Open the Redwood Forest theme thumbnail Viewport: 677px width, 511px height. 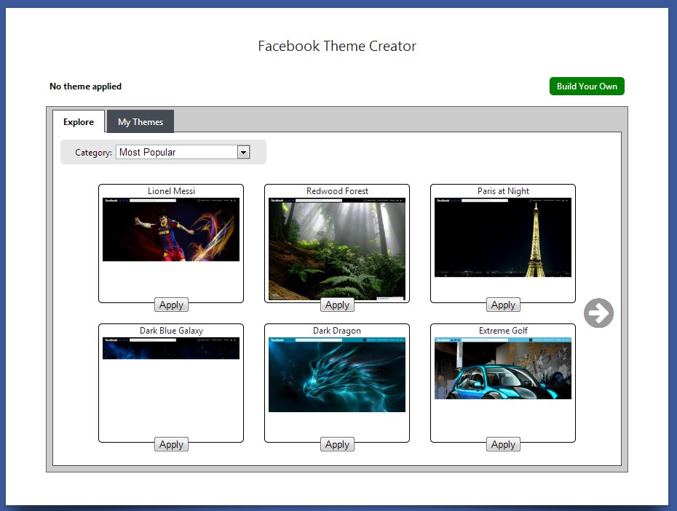(x=337, y=249)
